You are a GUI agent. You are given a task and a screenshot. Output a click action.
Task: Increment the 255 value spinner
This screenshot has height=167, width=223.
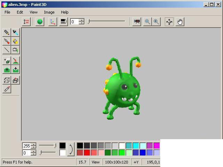click(x=33, y=144)
